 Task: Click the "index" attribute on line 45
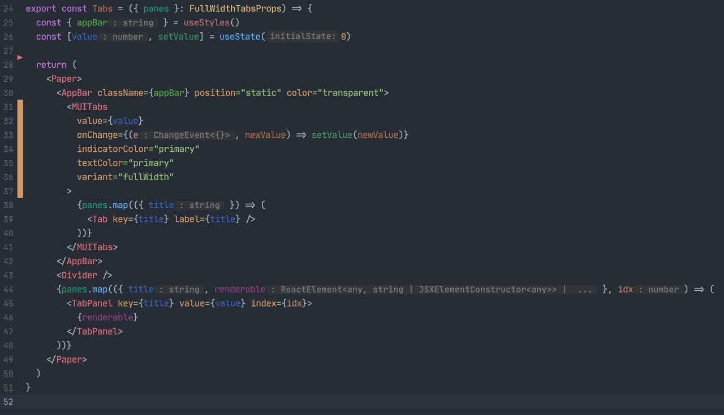(x=263, y=304)
